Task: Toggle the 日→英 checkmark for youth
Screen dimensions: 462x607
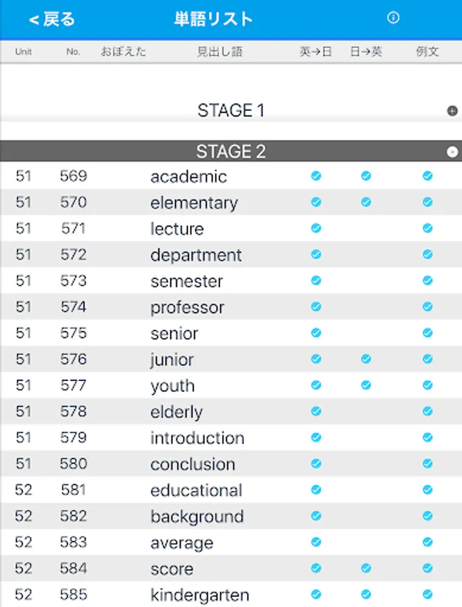Action: (x=366, y=385)
